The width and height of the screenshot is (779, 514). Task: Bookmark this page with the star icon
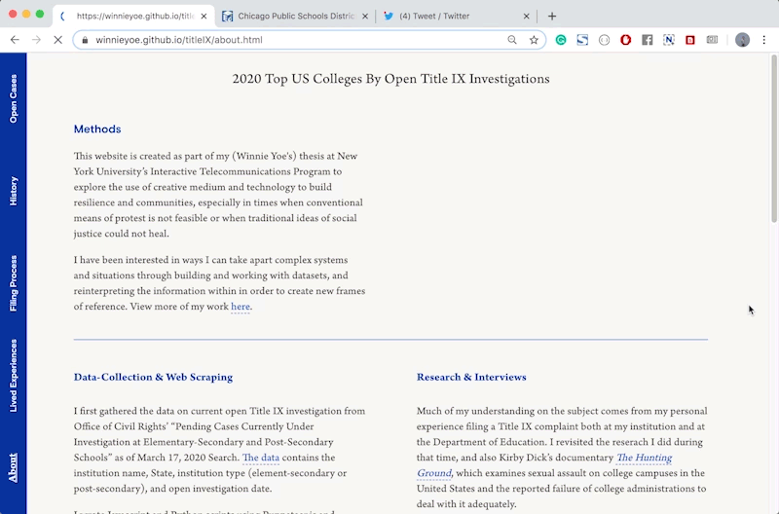pyautogui.click(x=534, y=40)
